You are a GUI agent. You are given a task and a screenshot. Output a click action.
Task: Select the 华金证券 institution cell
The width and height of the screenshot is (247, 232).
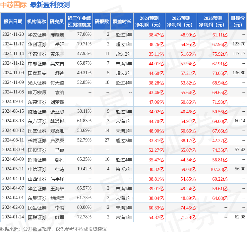click(37, 189)
